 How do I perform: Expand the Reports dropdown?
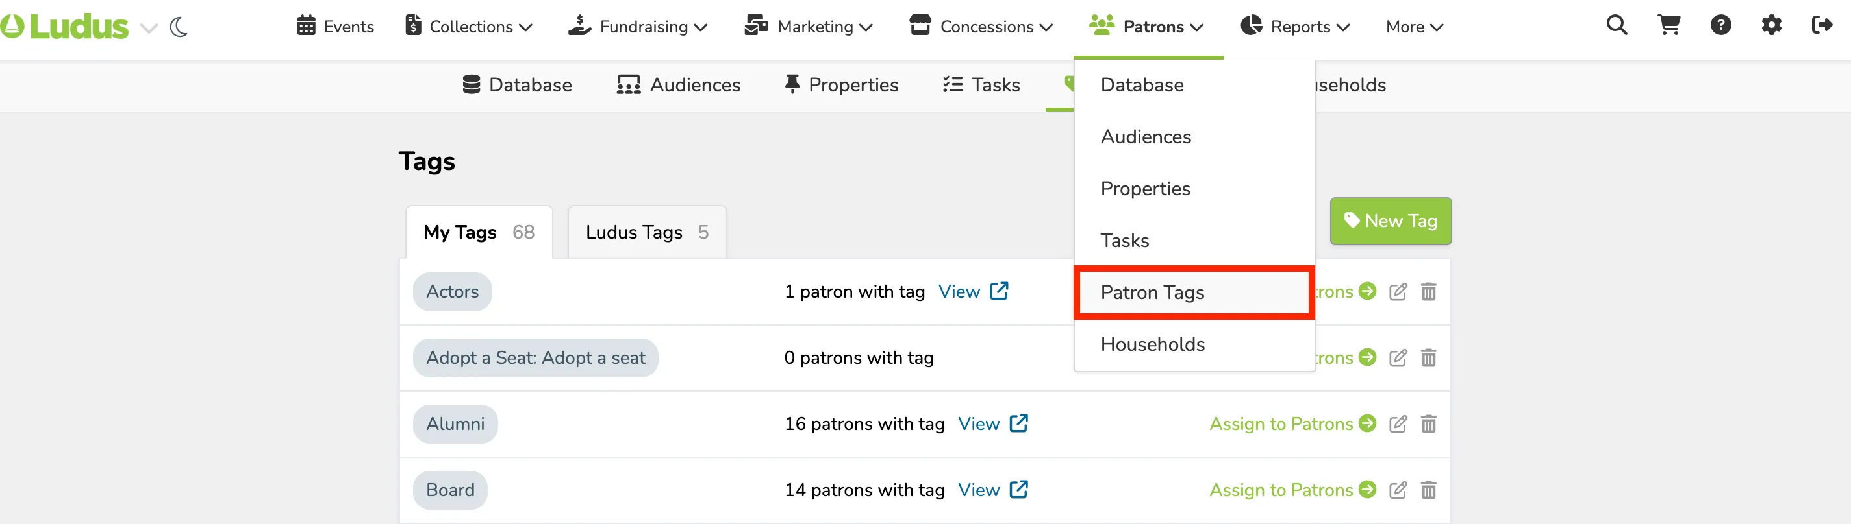click(x=1296, y=27)
